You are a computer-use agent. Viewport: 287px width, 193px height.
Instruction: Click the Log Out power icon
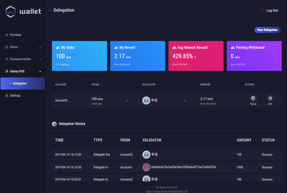(263, 11)
